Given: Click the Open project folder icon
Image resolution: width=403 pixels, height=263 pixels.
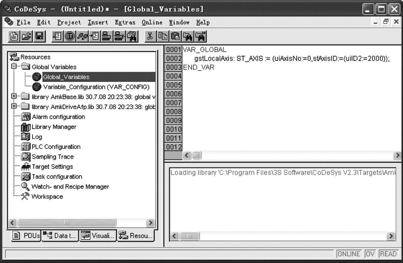Looking at the screenshot, I should pyautogui.click(x=27, y=36).
